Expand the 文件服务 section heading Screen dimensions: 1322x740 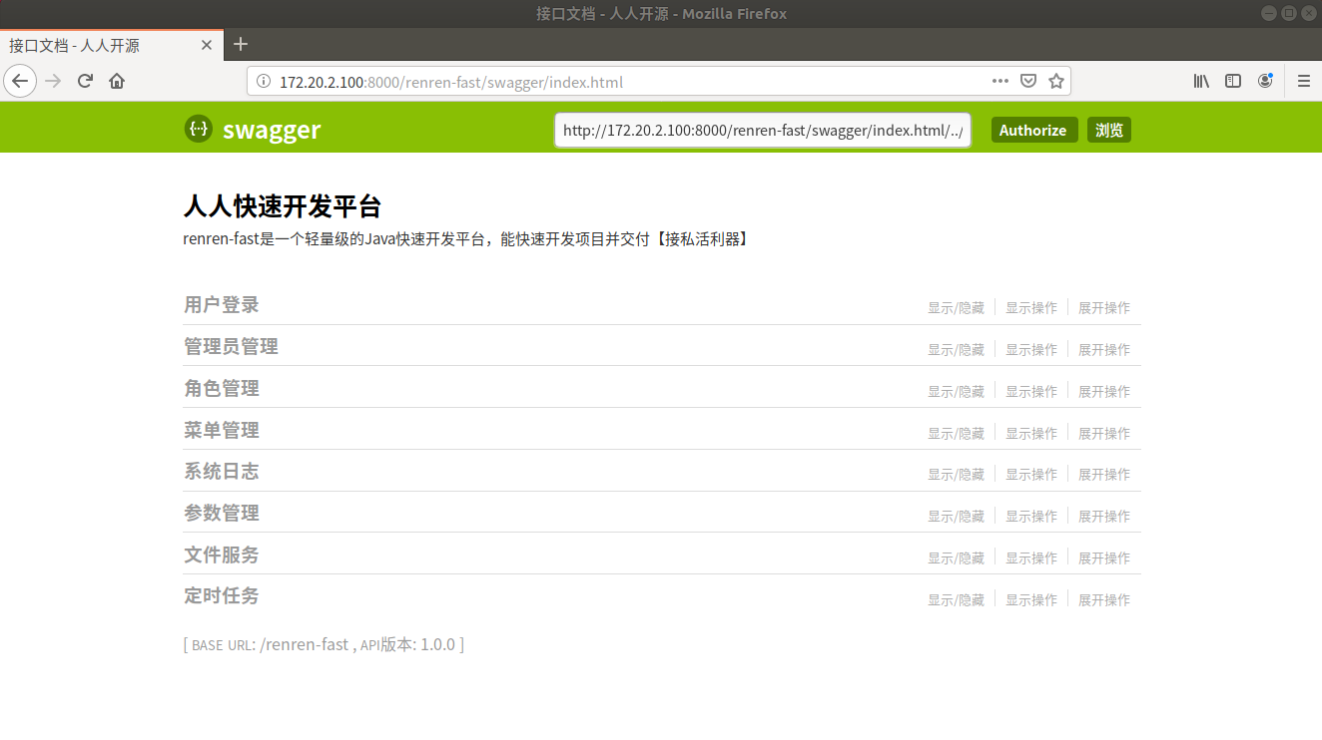222,555
